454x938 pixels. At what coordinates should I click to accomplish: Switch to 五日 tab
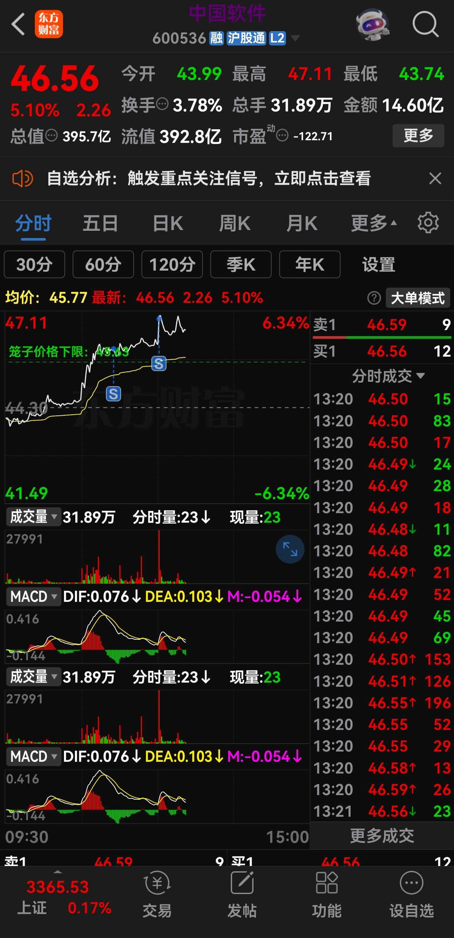100,223
